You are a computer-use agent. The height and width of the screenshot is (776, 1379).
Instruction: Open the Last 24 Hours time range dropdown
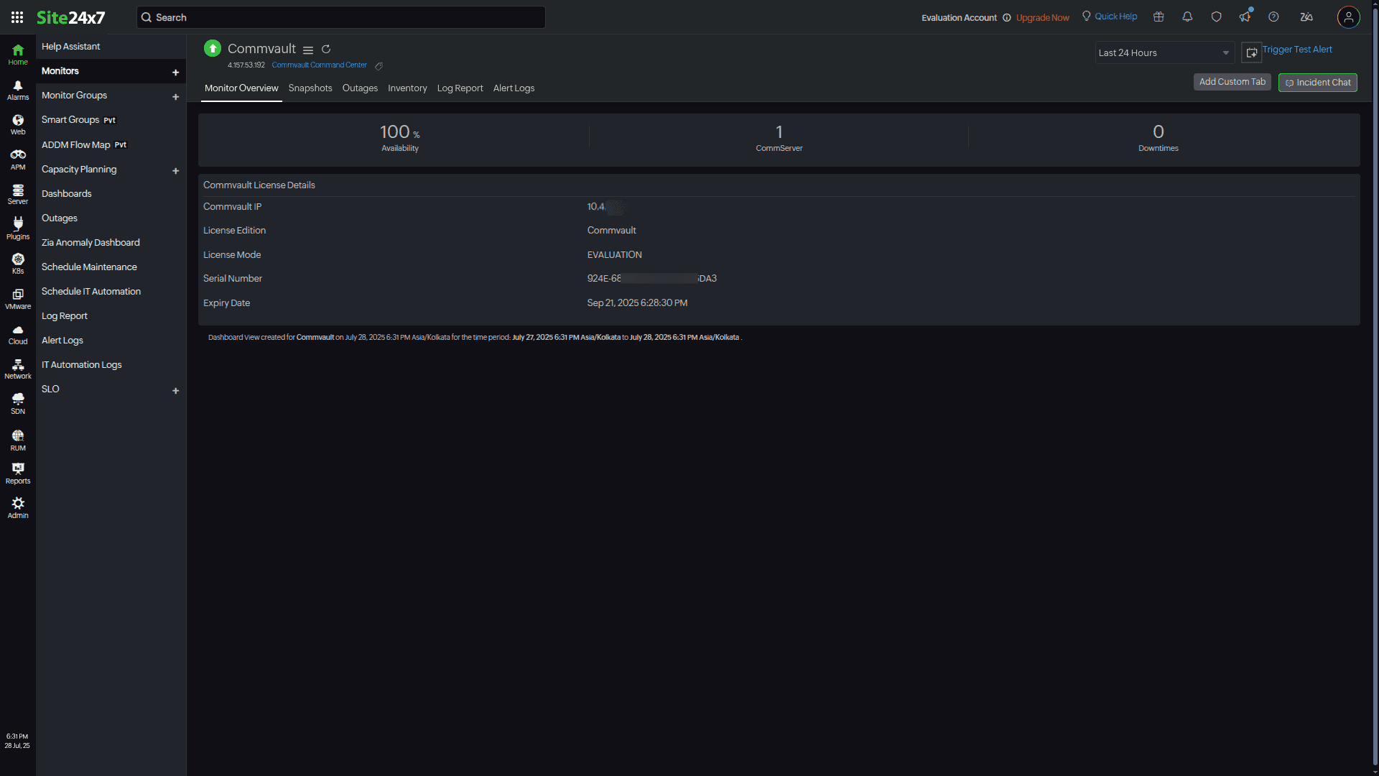coord(1164,52)
